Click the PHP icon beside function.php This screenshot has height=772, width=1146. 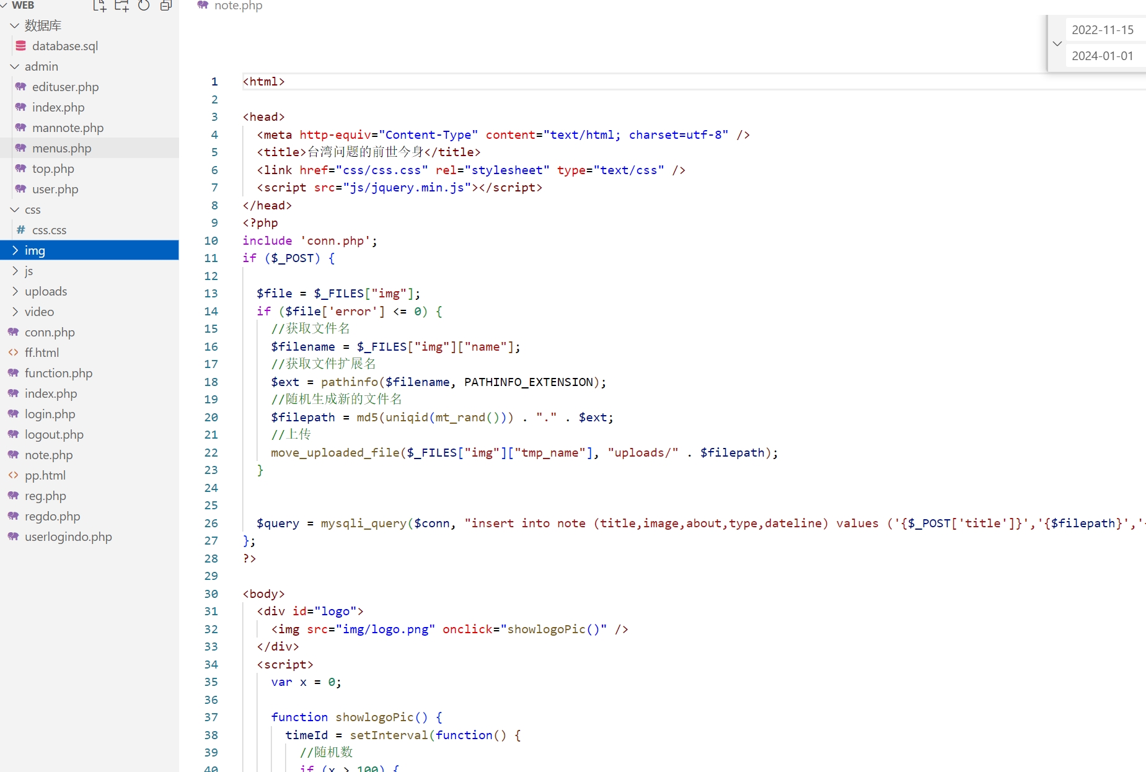(14, 373)
